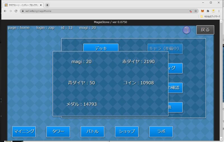The width and height of the screenshot is (224, 142).
Task: Reload the page
Action: tap(16, 11)
